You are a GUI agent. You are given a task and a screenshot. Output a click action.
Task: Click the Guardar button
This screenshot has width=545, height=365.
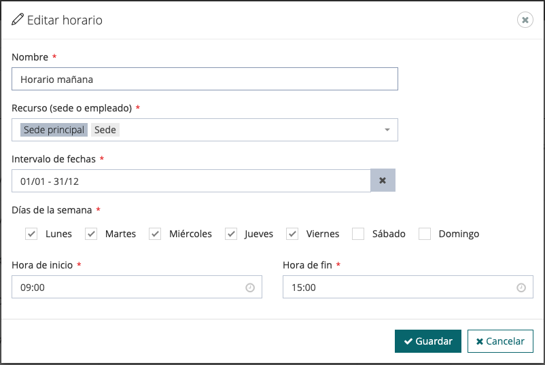pos(428,341)
